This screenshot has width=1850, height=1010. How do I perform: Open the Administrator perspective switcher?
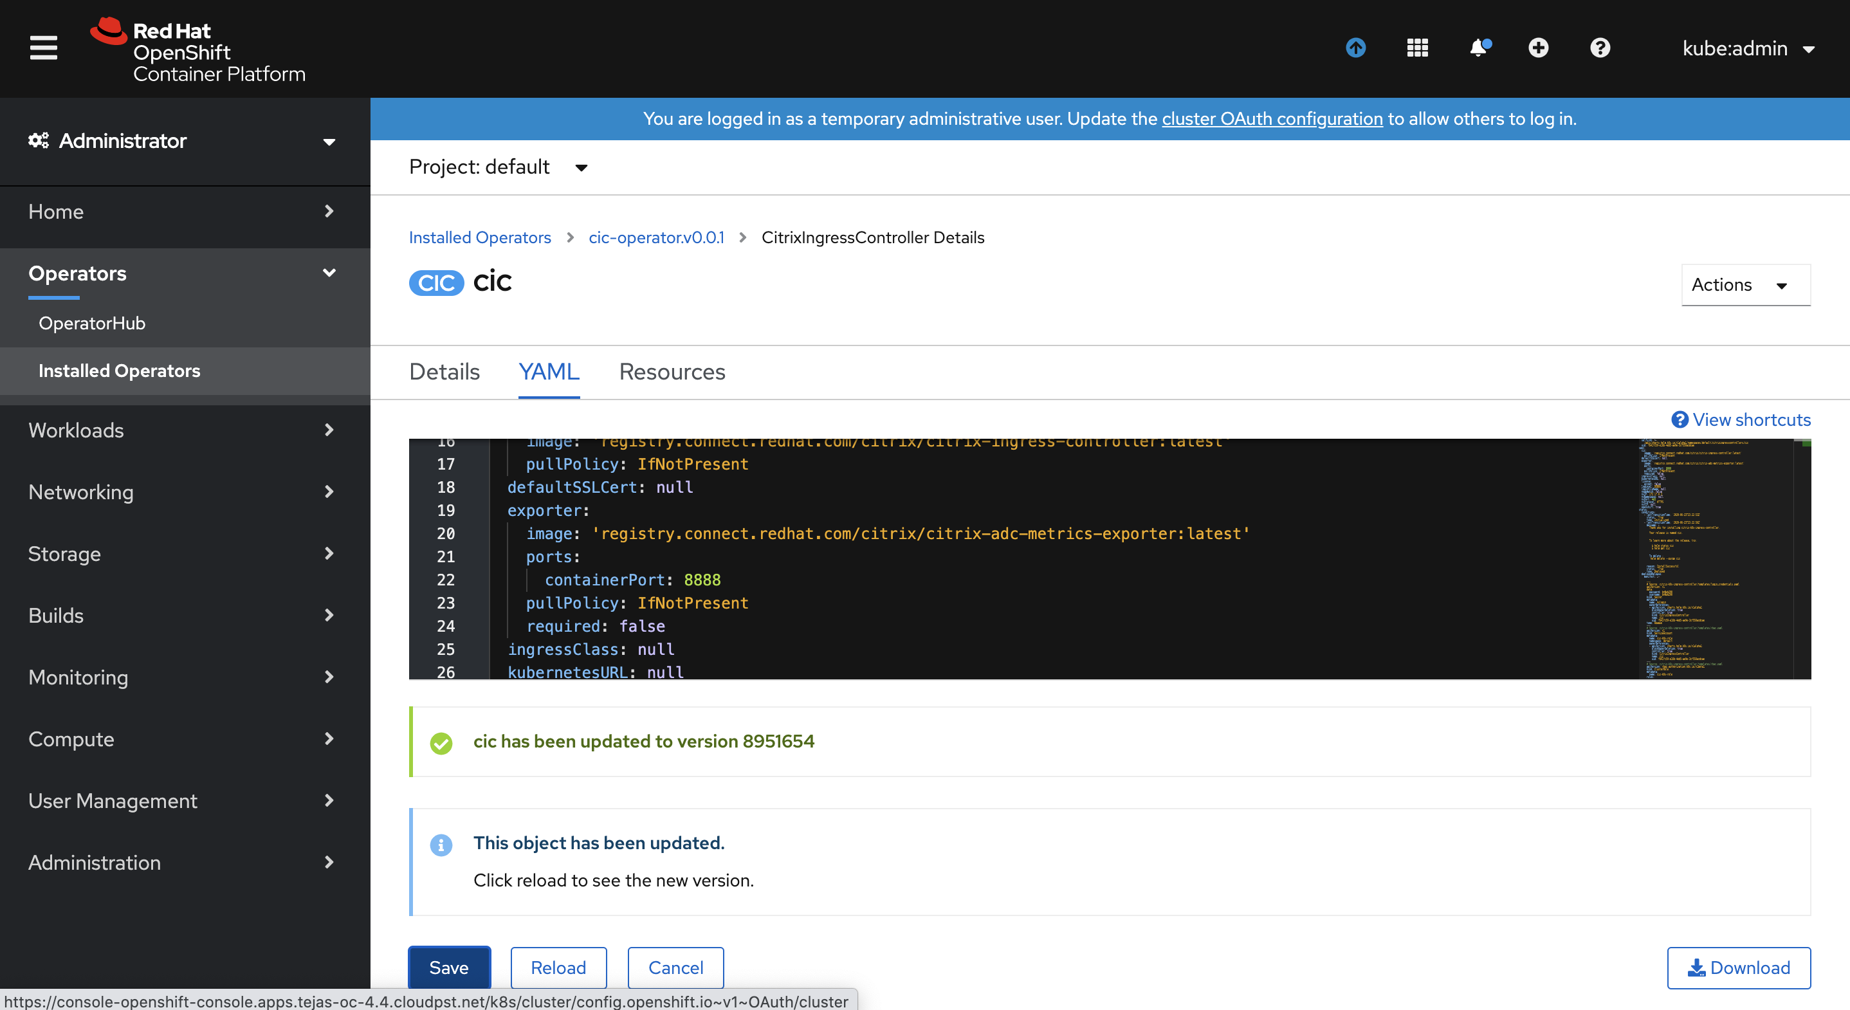[185, 141]
